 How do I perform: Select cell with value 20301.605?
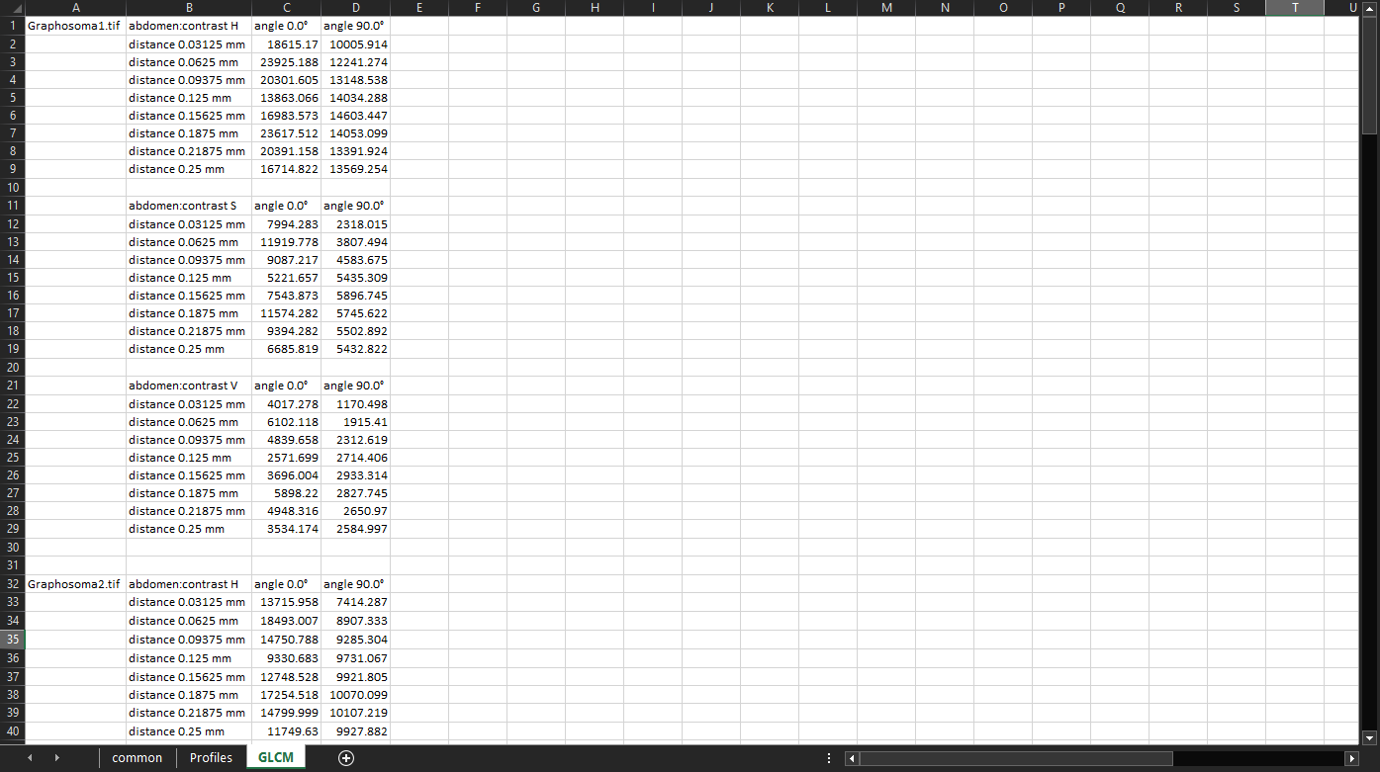click(286, 80)
